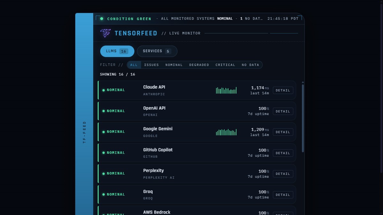
Task: Click the ANTHROPIC provider label
Action: coord(154,94)
